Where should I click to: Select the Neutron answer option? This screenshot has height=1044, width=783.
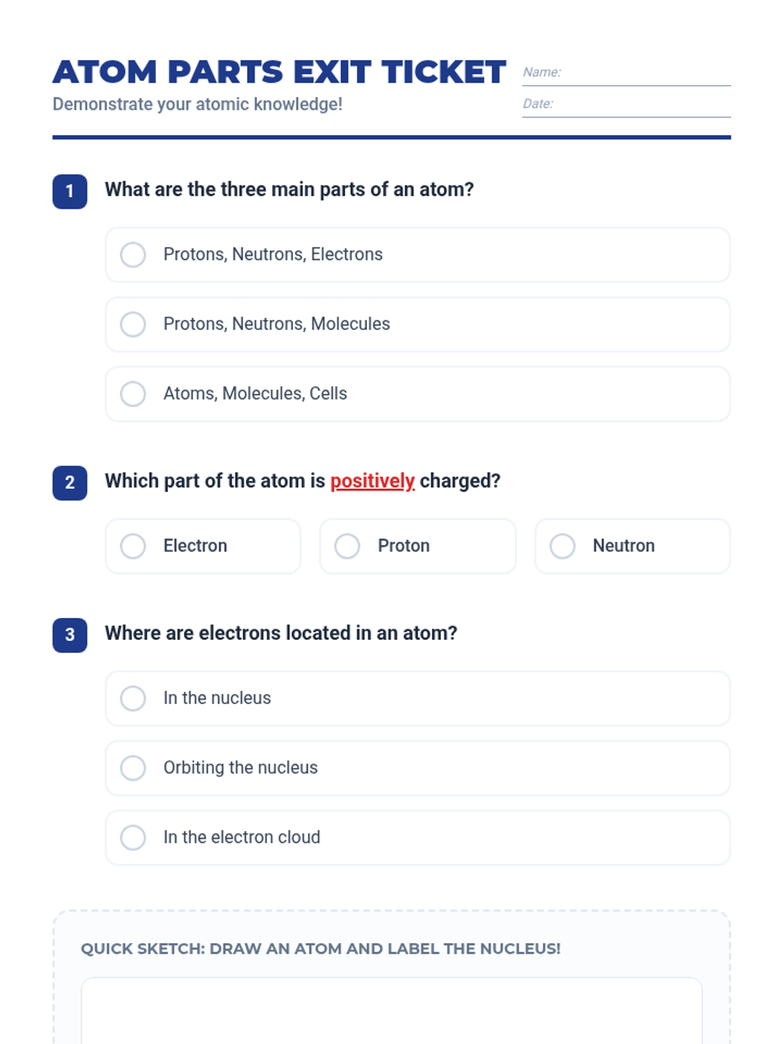point(562,546)
